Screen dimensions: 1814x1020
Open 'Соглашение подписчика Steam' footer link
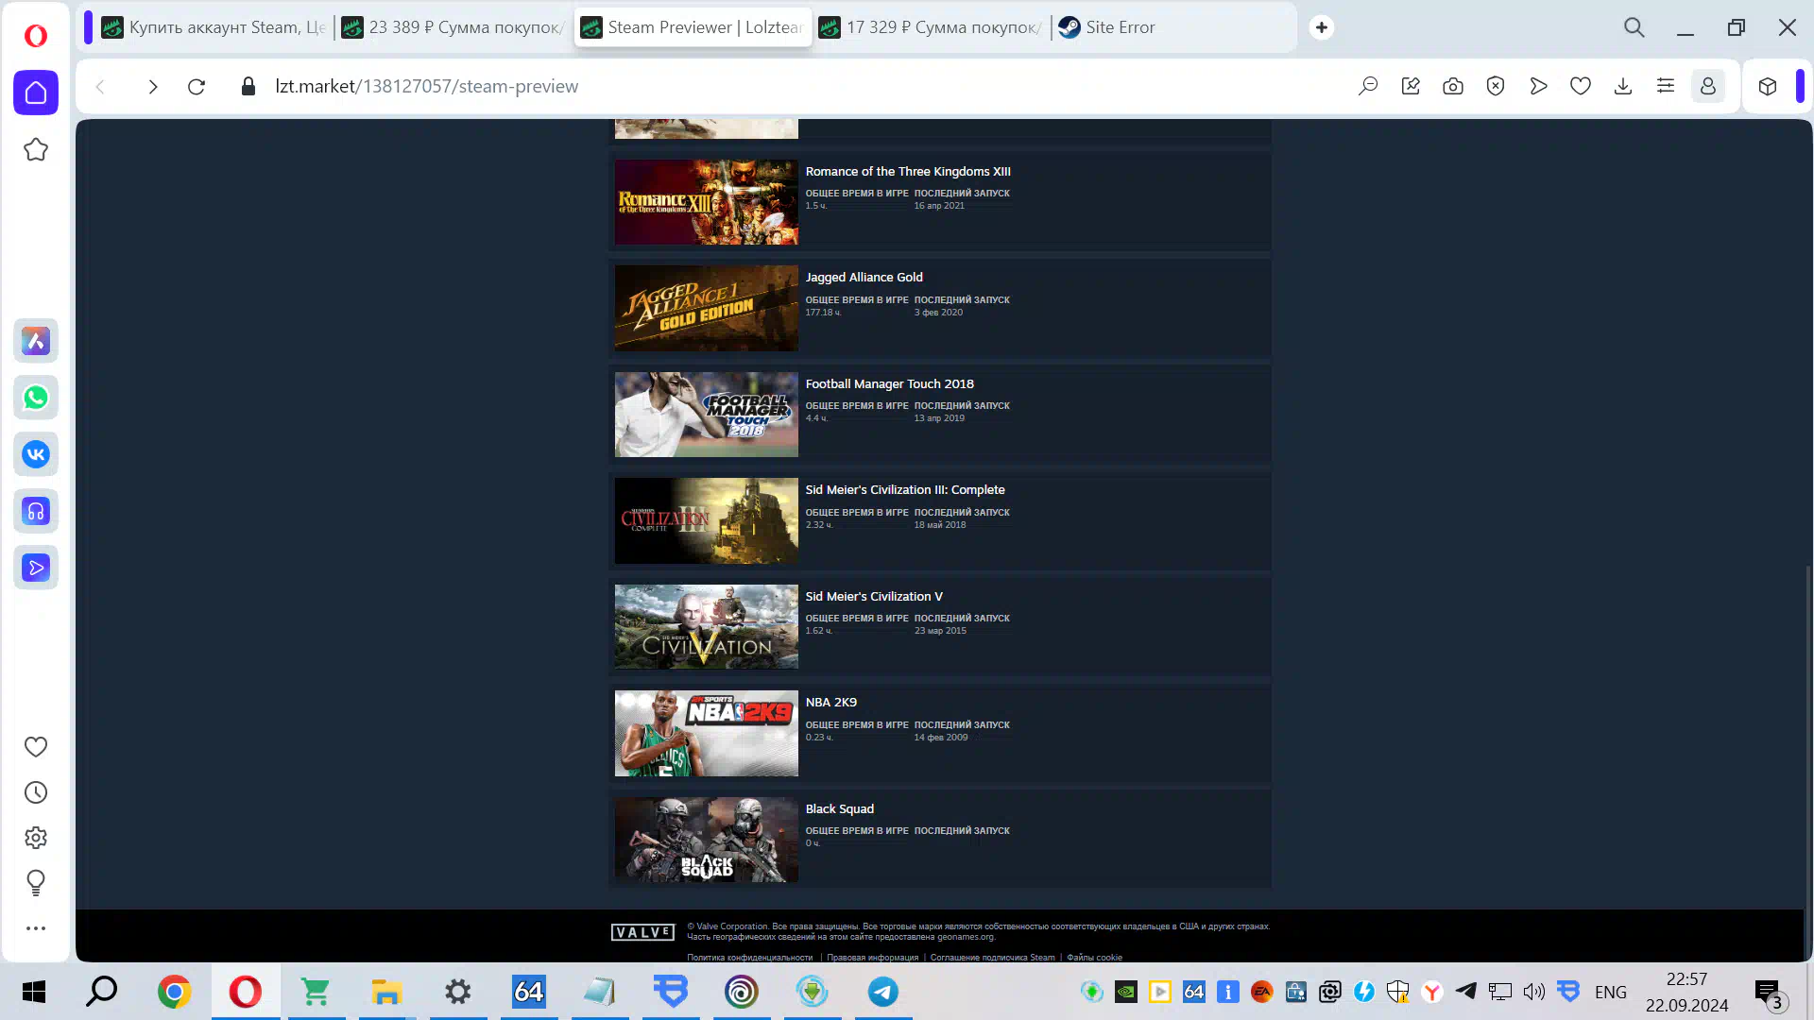[x=993, y=958]
